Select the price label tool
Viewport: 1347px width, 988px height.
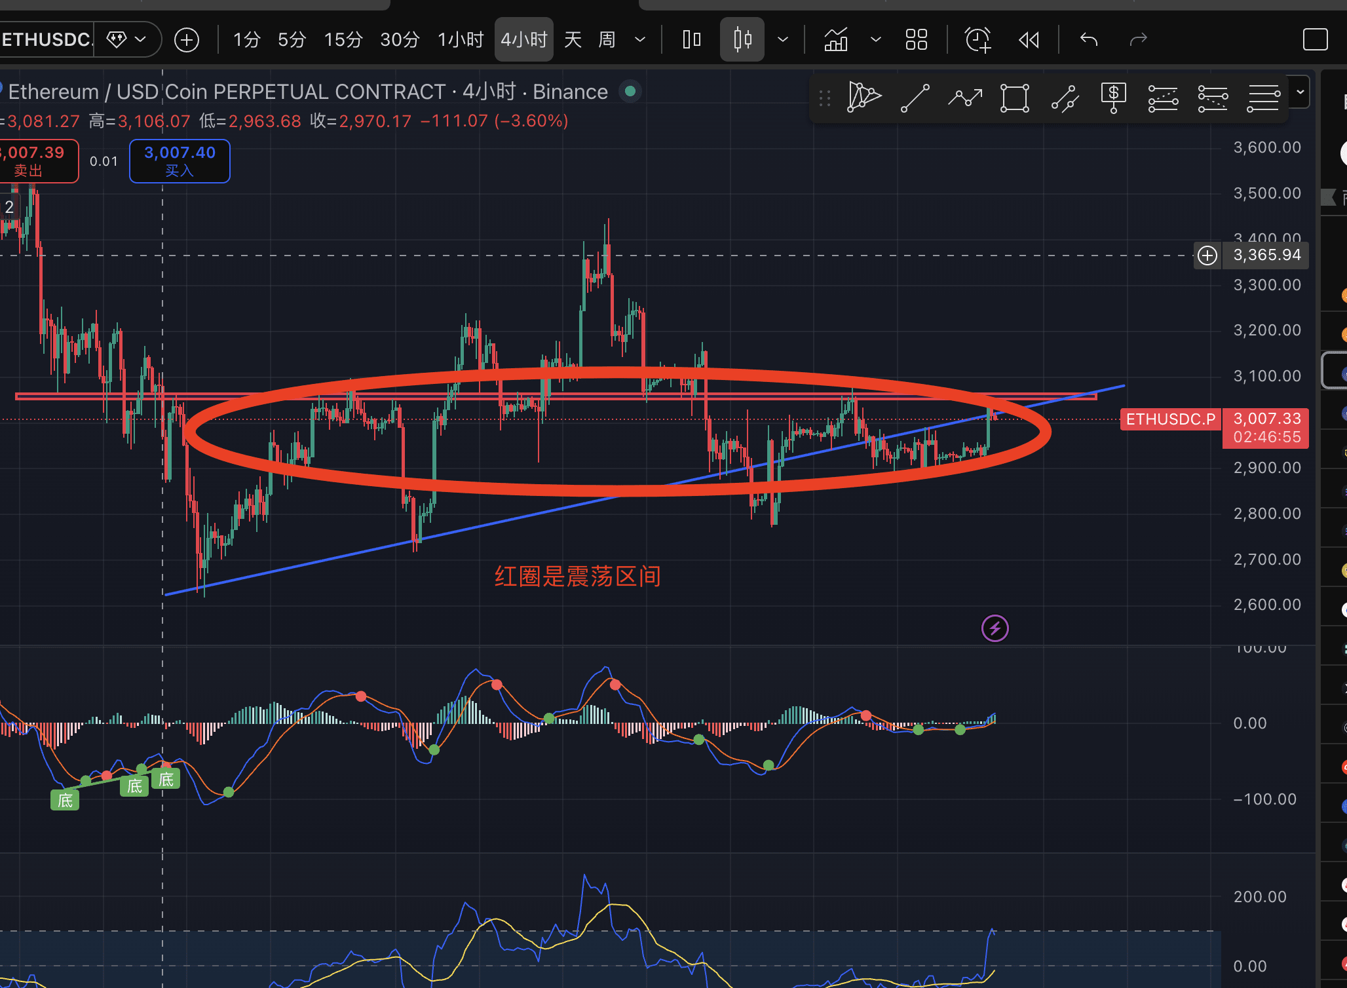click(1113, 98)
